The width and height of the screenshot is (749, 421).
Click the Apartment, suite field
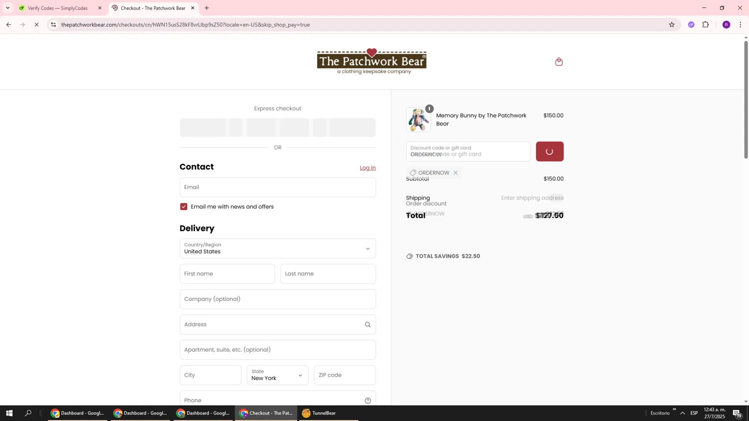pyautogui.click(x=278, y=350)
